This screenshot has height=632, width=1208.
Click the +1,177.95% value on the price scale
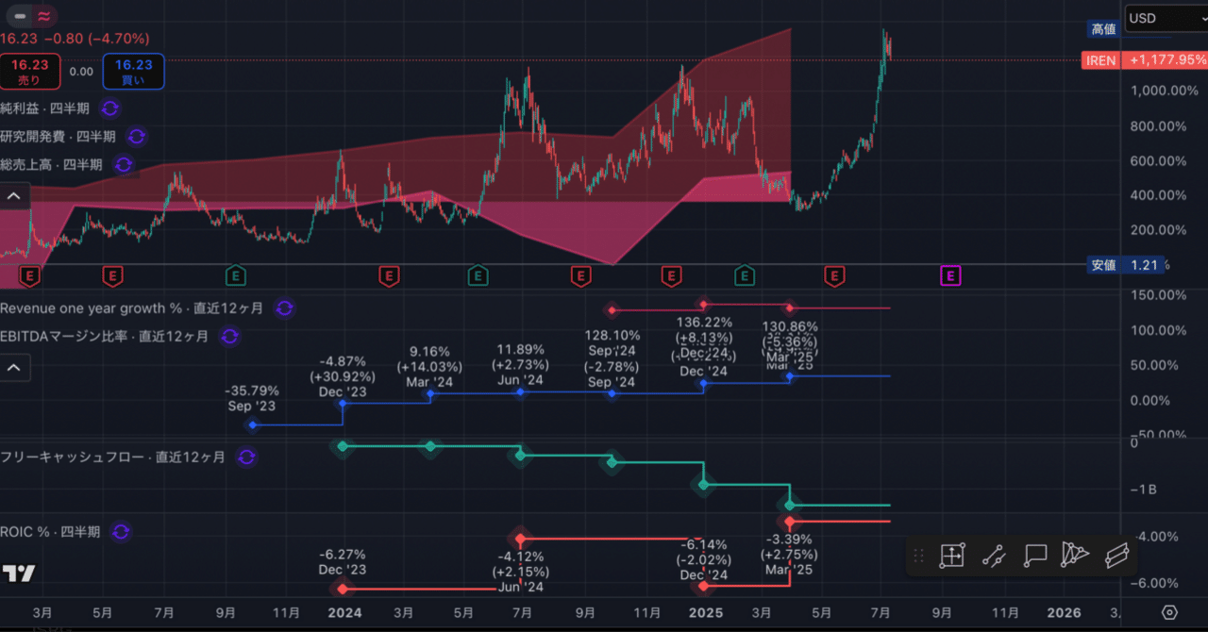pyautogui.click(x=1166, y=60)
